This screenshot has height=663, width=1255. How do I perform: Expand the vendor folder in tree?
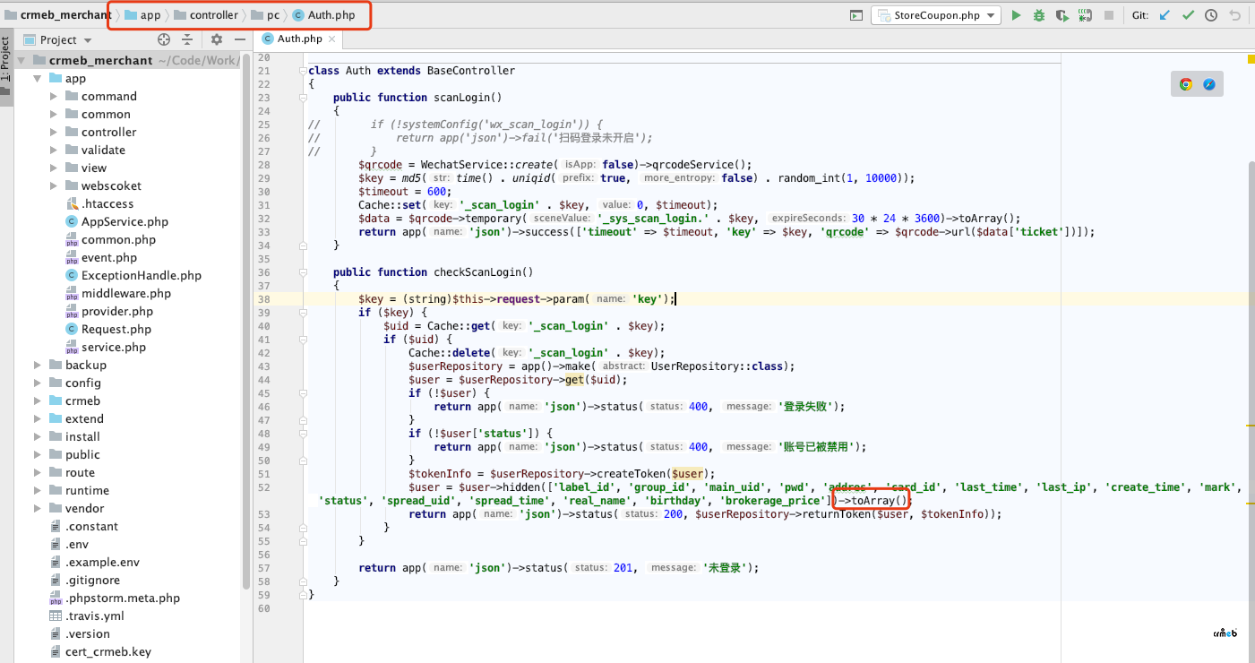tap(38, 509)
